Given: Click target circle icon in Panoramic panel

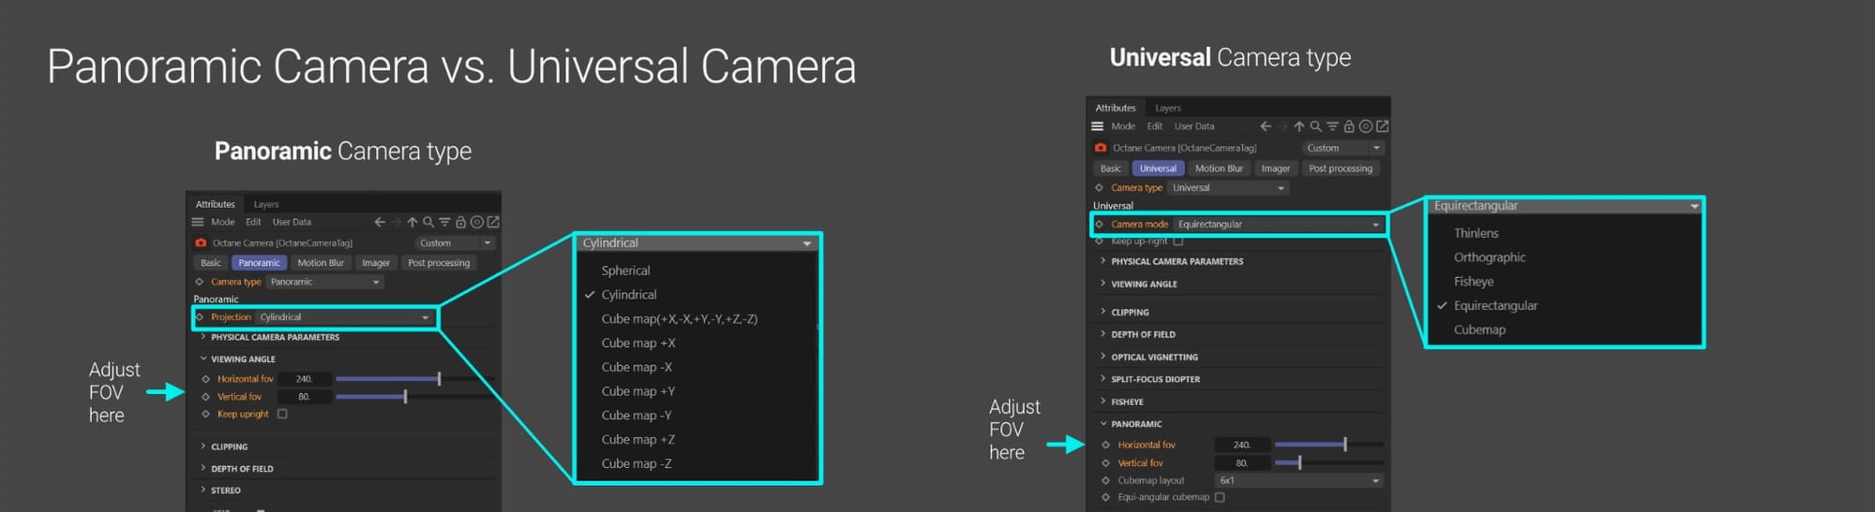Looking at the screenshot, I should pos(477,222).
